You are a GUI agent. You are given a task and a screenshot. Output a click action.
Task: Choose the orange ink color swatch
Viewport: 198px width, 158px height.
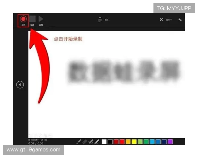point(128,142)
